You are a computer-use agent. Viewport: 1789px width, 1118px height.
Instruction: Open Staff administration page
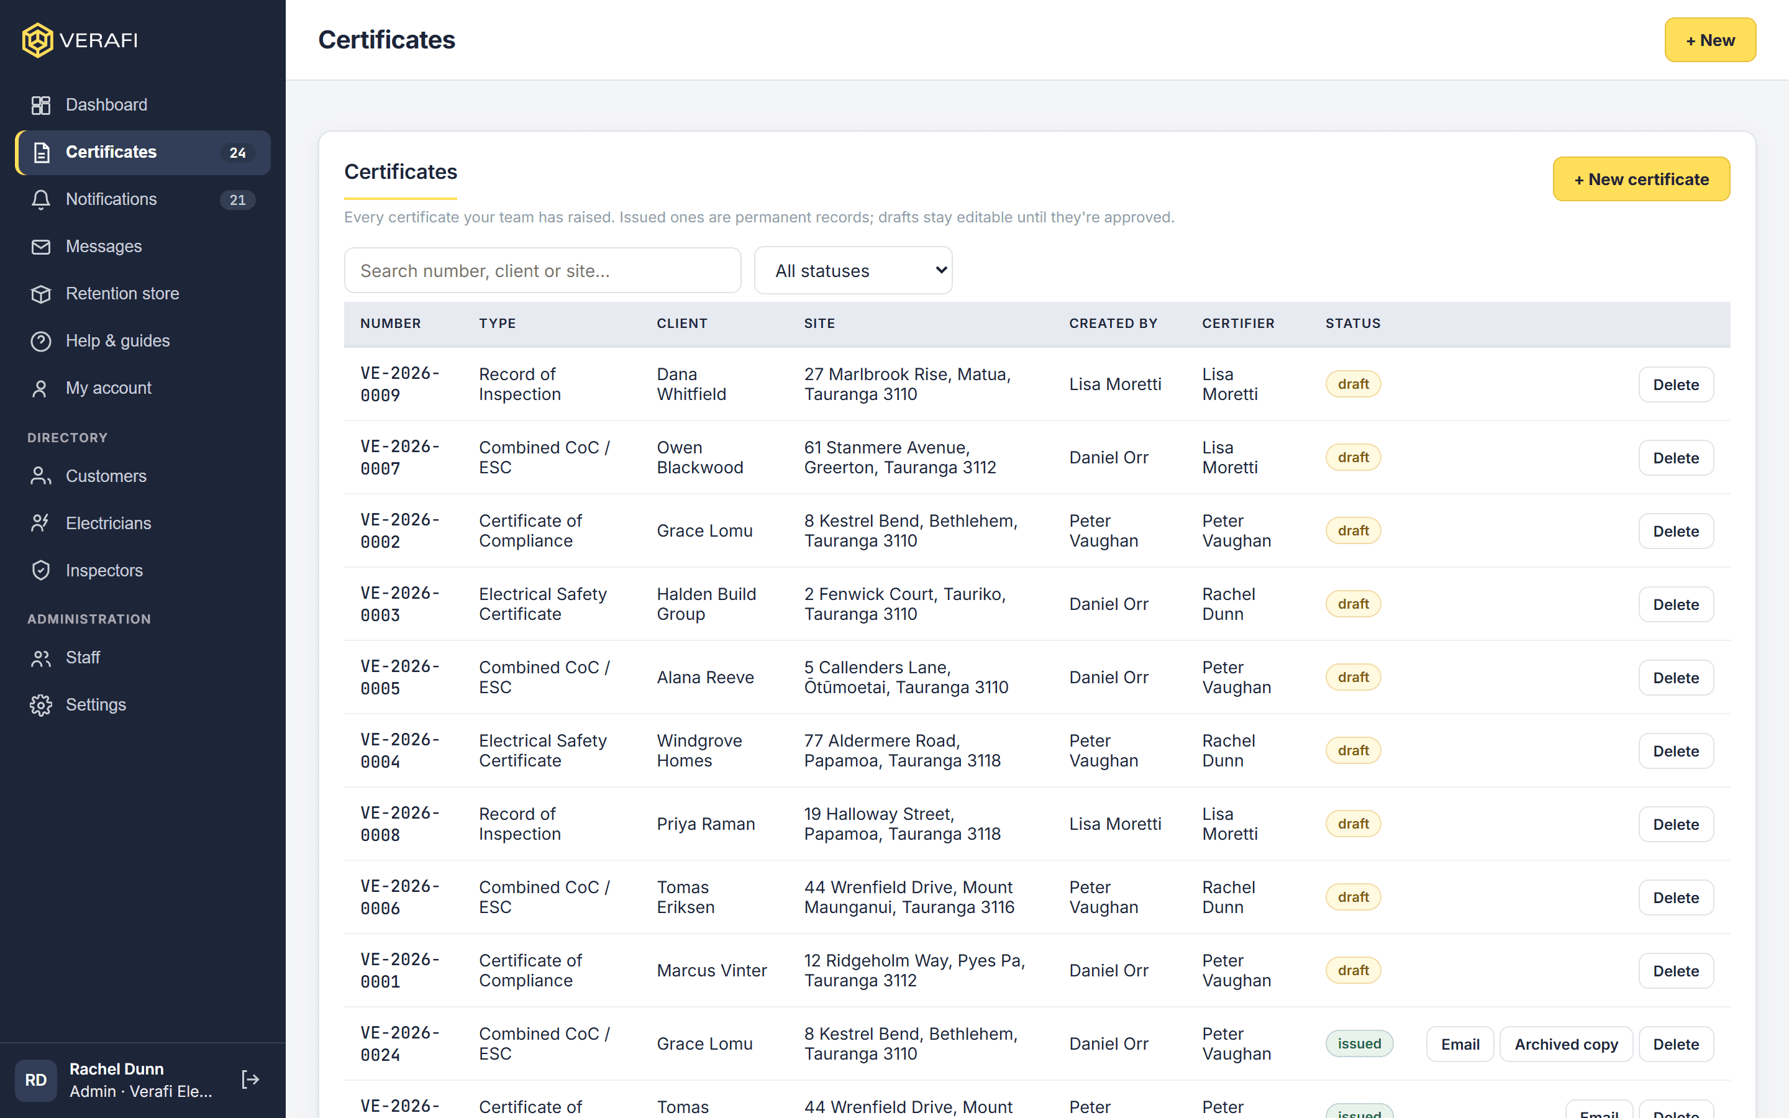click(143, 658)
